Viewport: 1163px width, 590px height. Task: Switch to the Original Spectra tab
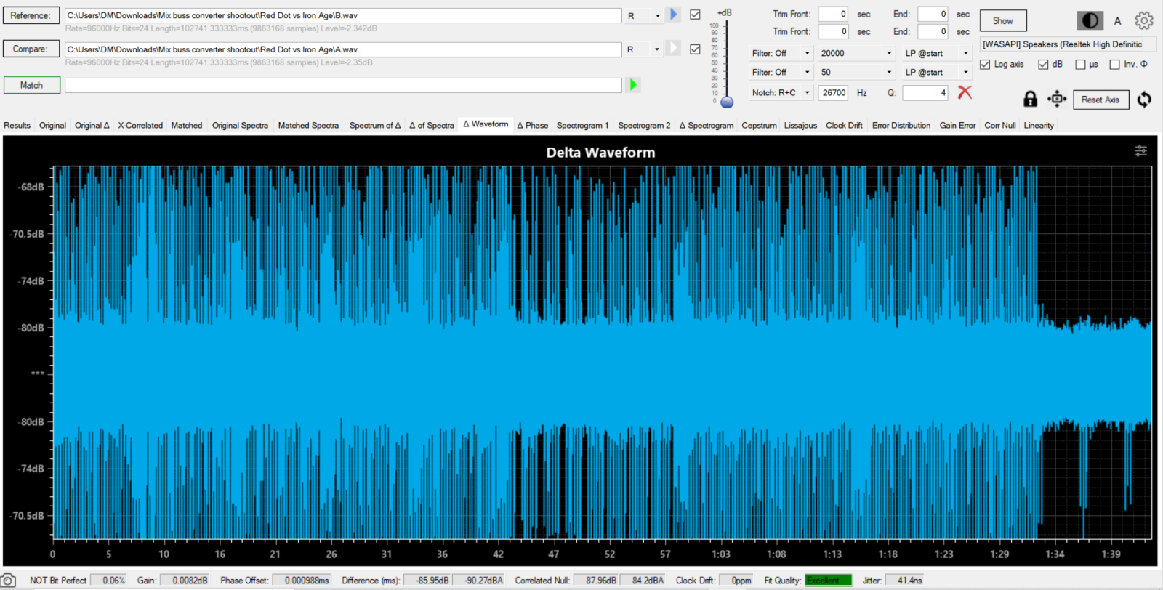pyautogui.click(x=240, y=125)
